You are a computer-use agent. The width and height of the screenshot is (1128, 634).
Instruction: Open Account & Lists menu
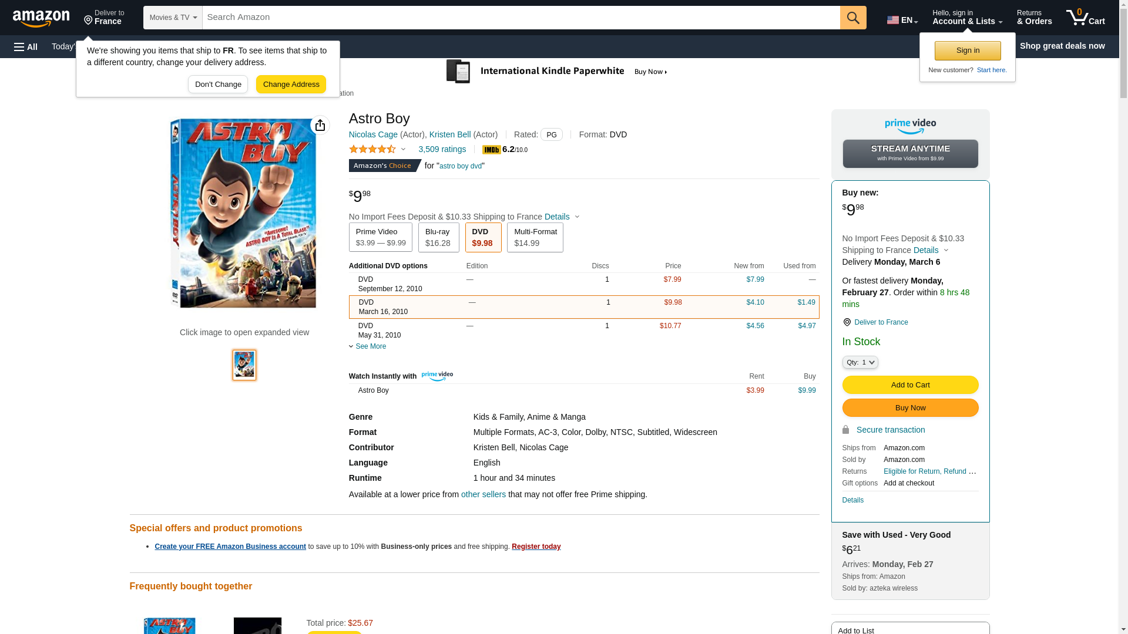coord(967,18)
